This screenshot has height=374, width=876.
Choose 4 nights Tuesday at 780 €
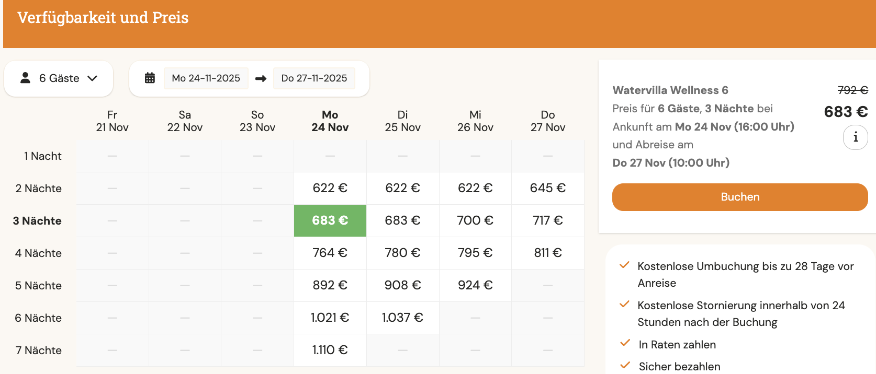(x=402, y=253)
